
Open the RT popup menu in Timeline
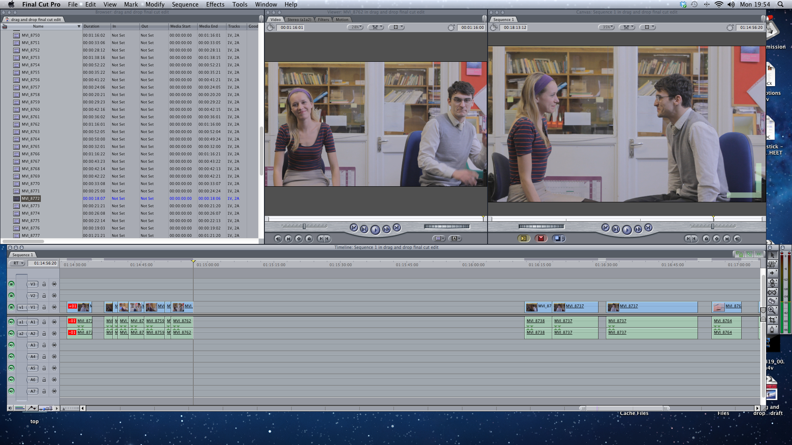[x=18, y=263]
